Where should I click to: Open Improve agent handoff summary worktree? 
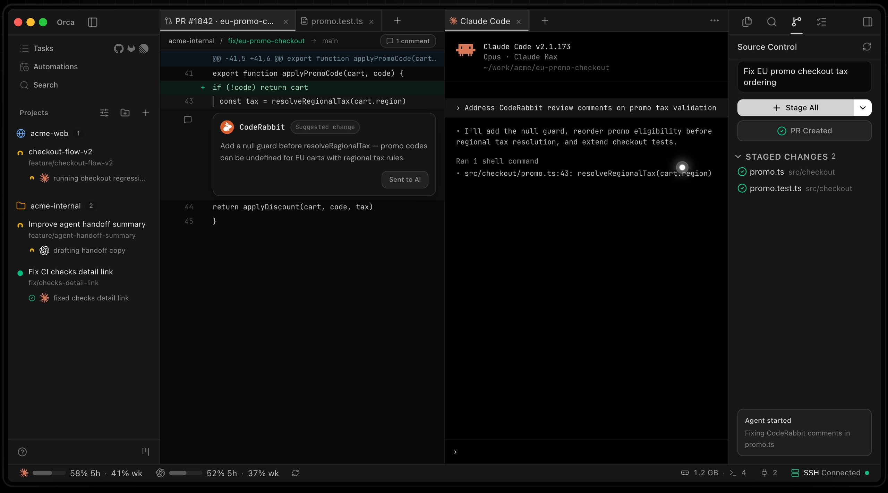click(82, 229)
